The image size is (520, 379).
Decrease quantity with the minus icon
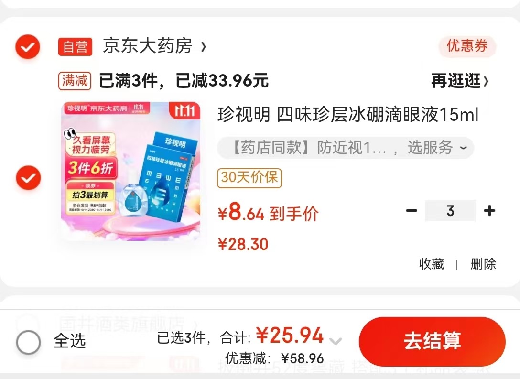(412, 211)
